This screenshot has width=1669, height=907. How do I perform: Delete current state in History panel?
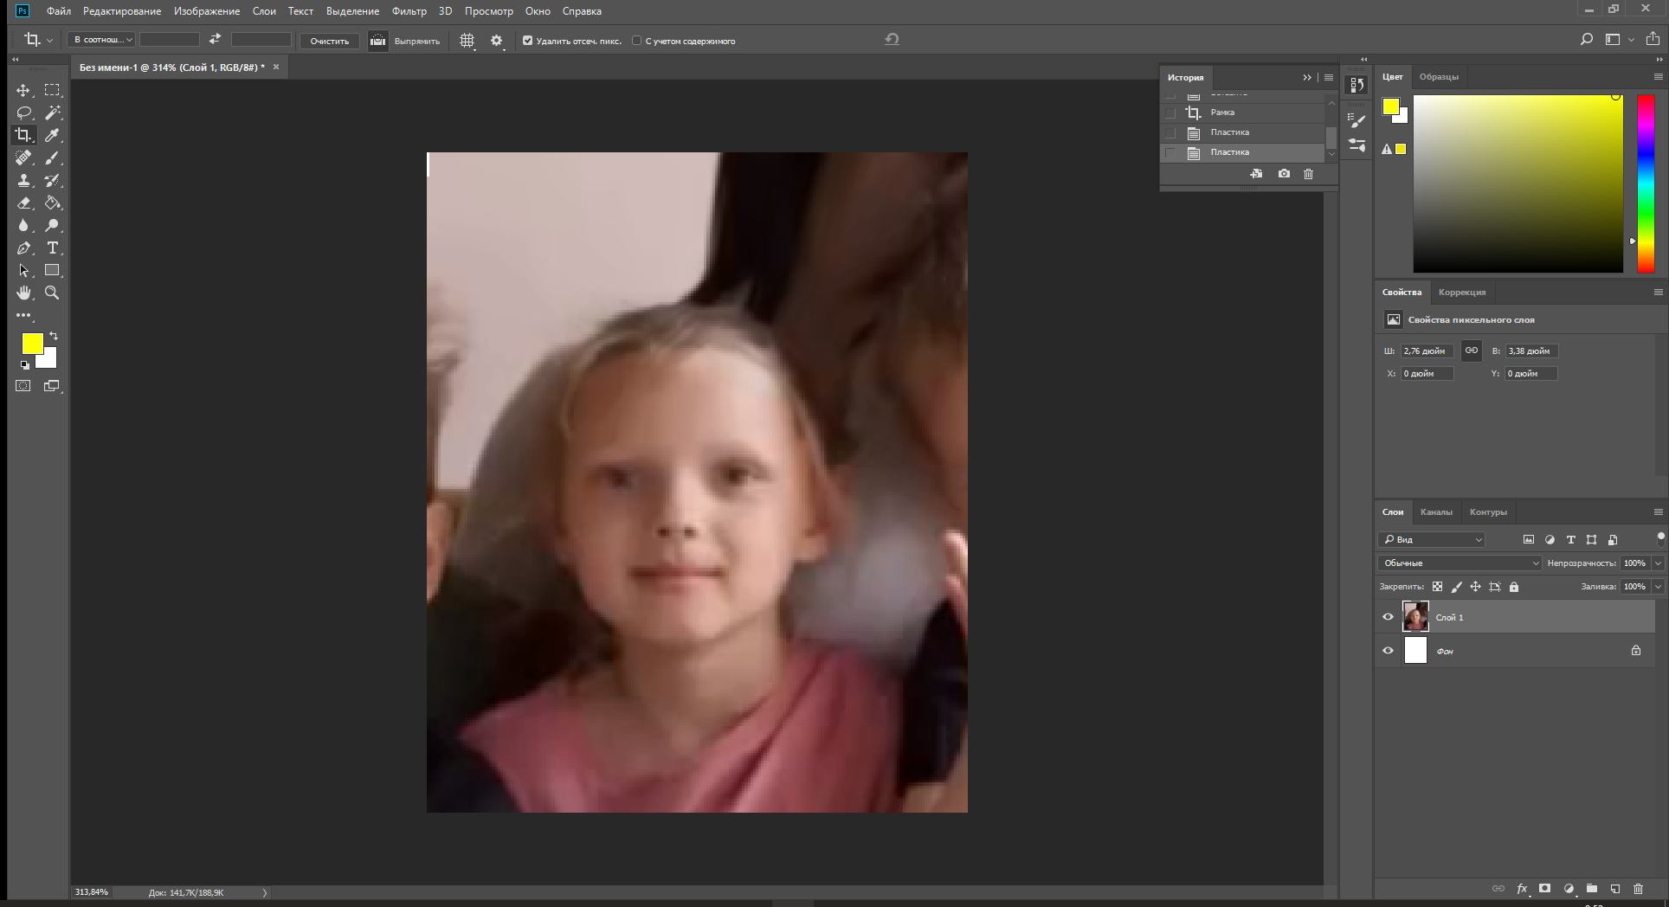click(1308, 174)
